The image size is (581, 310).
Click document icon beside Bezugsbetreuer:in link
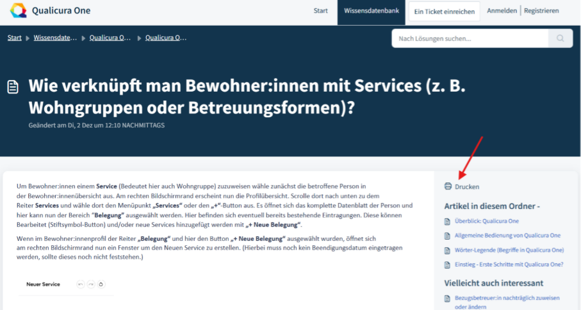coord(447,298)
